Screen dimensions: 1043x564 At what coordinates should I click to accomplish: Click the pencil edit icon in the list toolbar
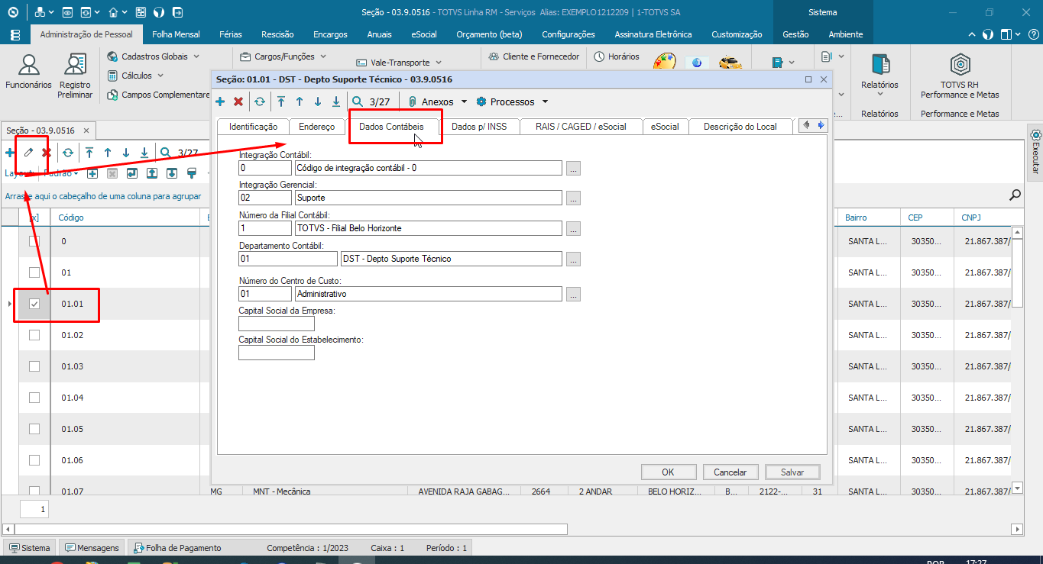[x=28, y=153]
